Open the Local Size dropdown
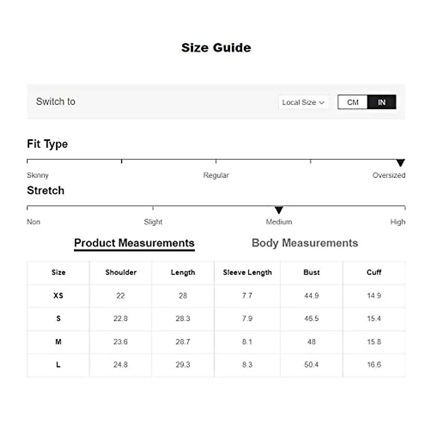This screenshot has height=429, width=429. point(303,103)
